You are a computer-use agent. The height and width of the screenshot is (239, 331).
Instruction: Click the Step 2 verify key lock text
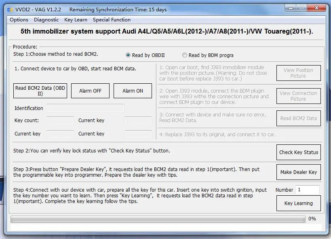pyautogui.click(x=92, y=151)
